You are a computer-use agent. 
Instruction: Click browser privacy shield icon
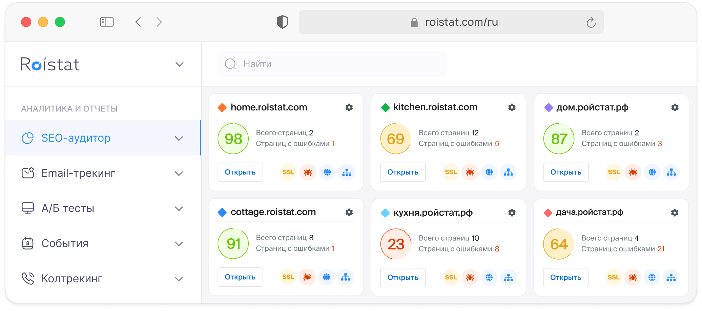click(283, 22)
